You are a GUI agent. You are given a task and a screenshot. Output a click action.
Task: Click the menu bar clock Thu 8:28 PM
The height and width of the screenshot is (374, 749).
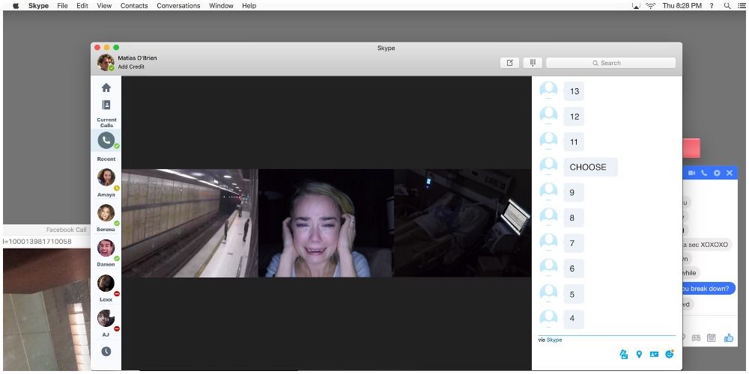(682, 6)
